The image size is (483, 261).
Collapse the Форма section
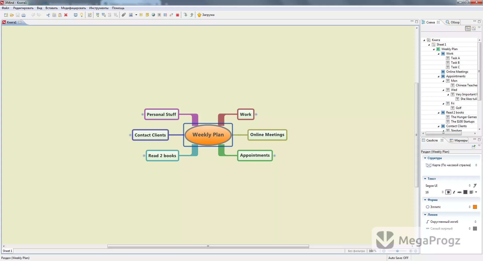425,200
